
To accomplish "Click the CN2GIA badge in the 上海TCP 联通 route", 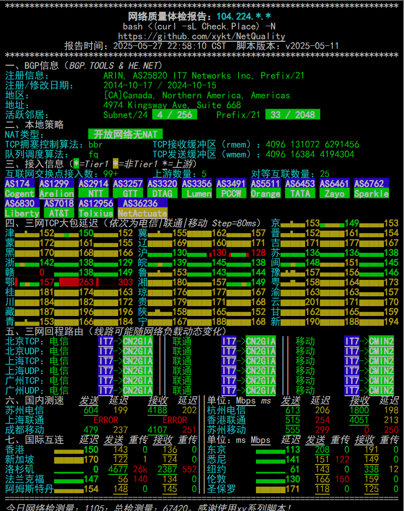I will click(x=261, y=361).
